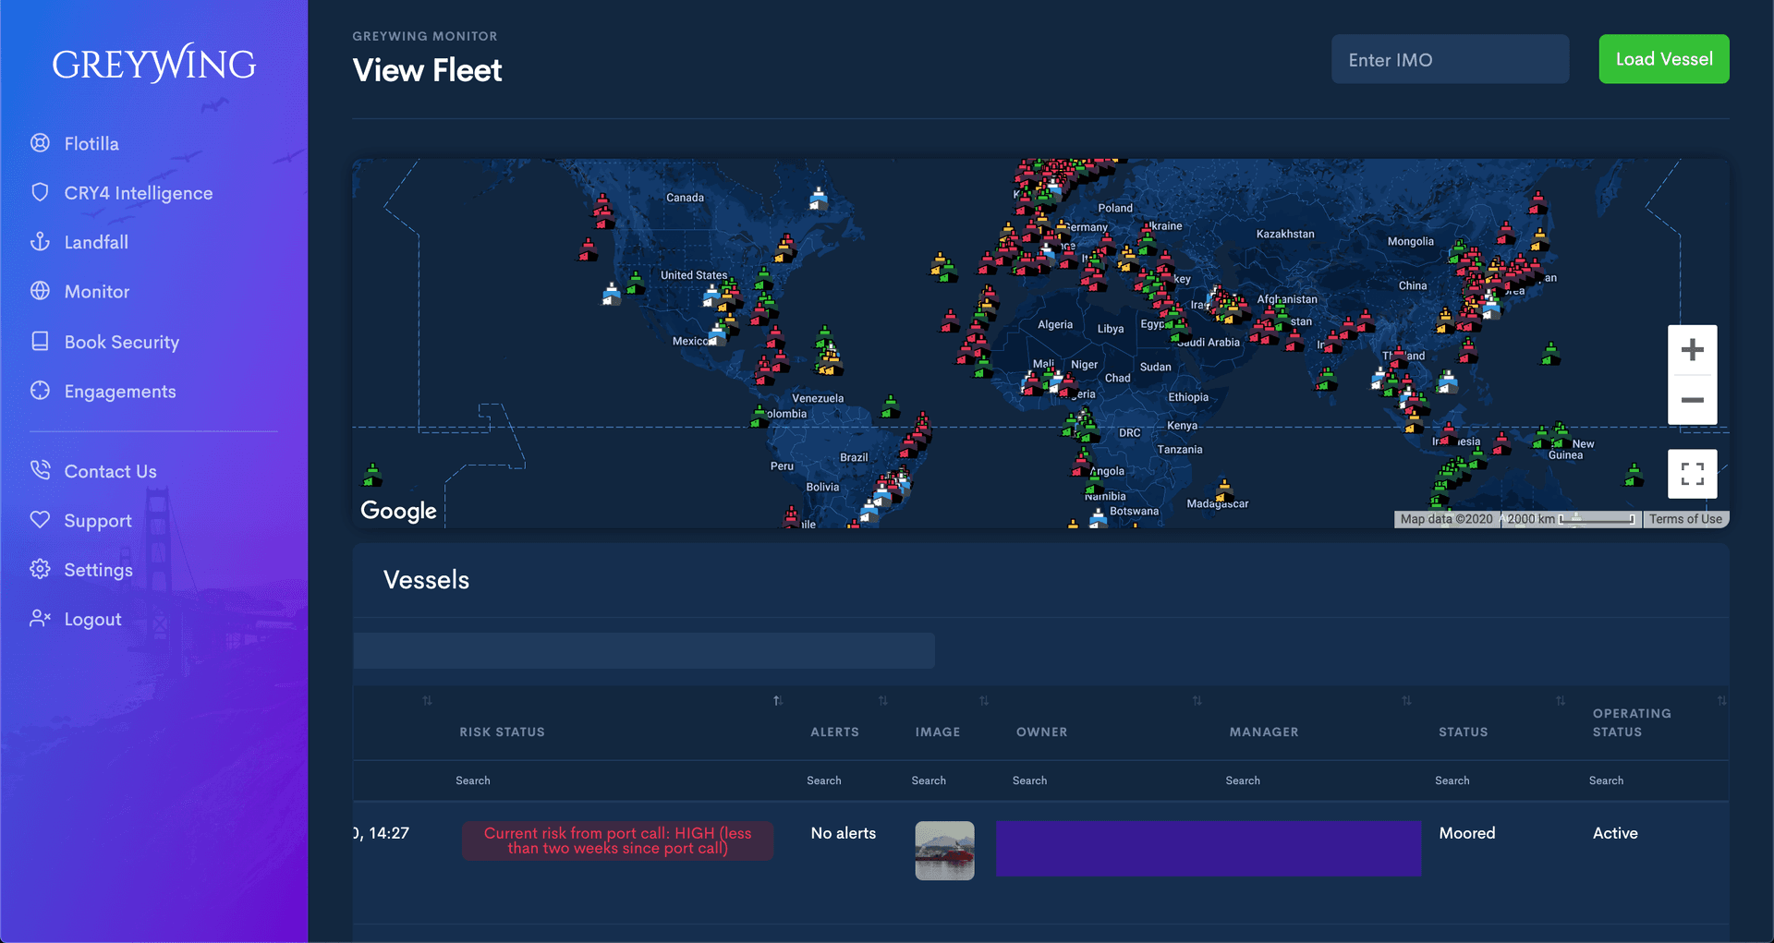Open the Monitor section
The width and height of the screenshot is (1774, 943).
(97, 292)
